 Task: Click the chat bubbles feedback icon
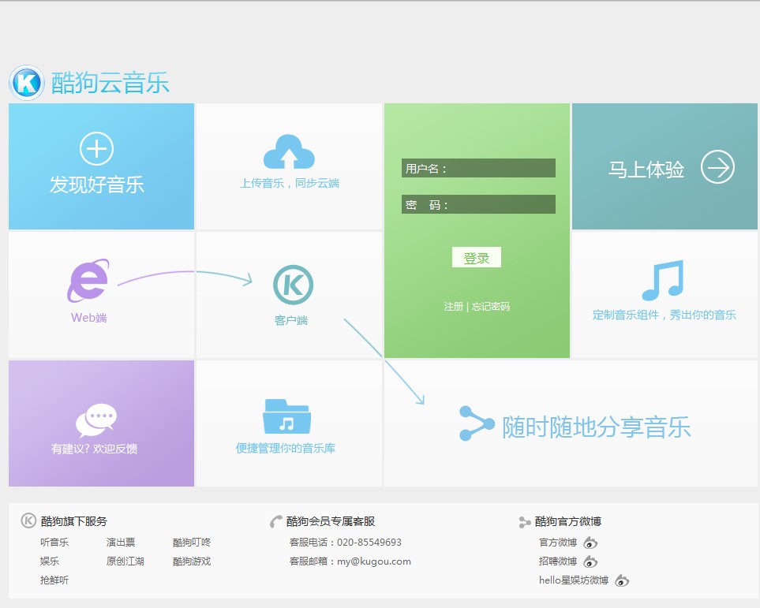(96, 420)
